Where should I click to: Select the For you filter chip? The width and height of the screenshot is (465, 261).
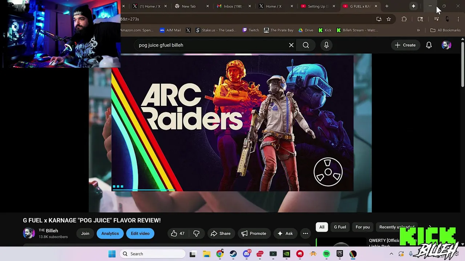coord(363,227)
